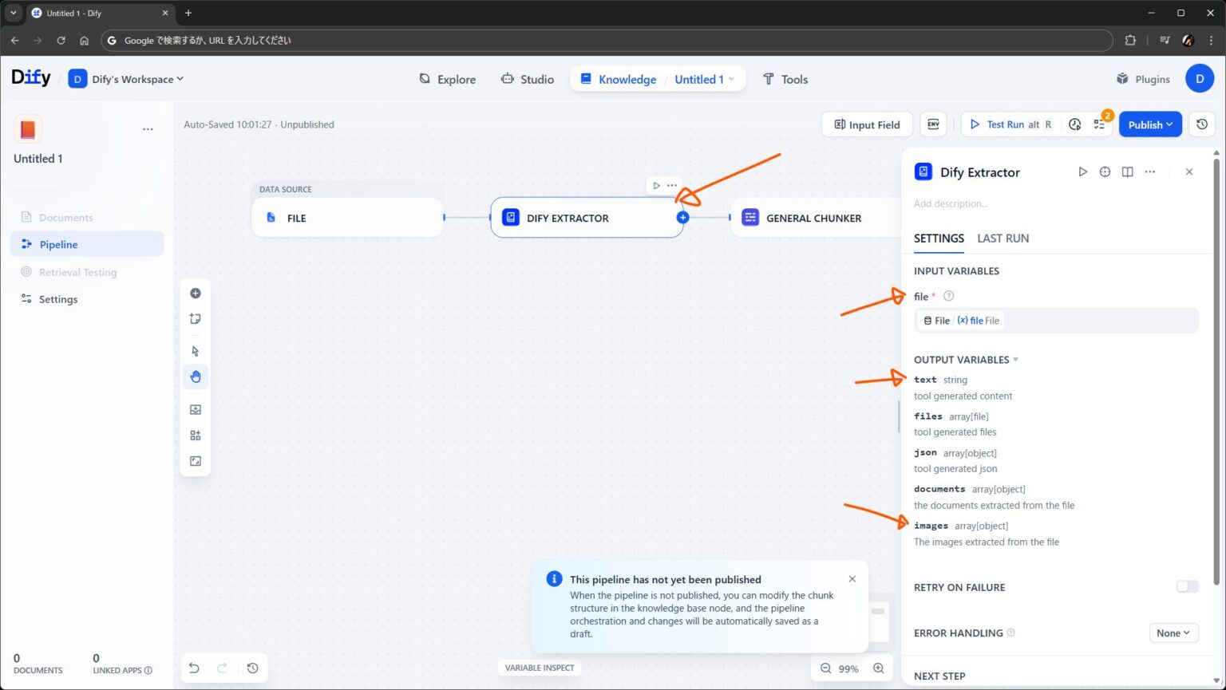
Task: Open the Publish dropdown
Action: (1150, 124)
